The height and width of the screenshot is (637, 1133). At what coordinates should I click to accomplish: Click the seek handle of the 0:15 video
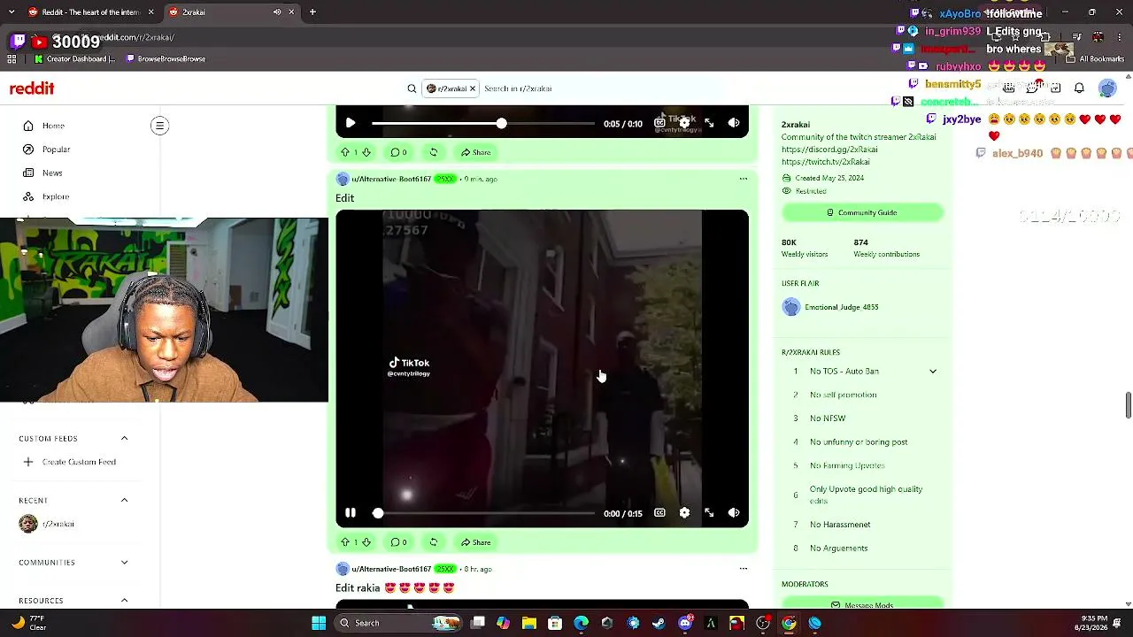[378, 513]
